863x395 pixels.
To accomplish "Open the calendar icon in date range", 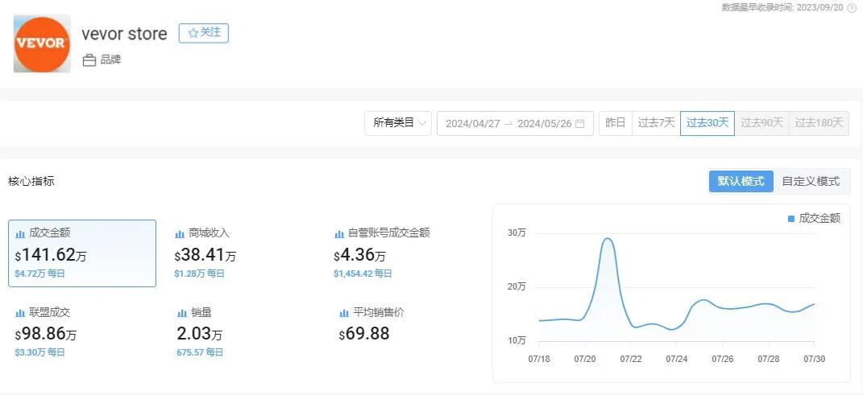I will click(579, 124).
